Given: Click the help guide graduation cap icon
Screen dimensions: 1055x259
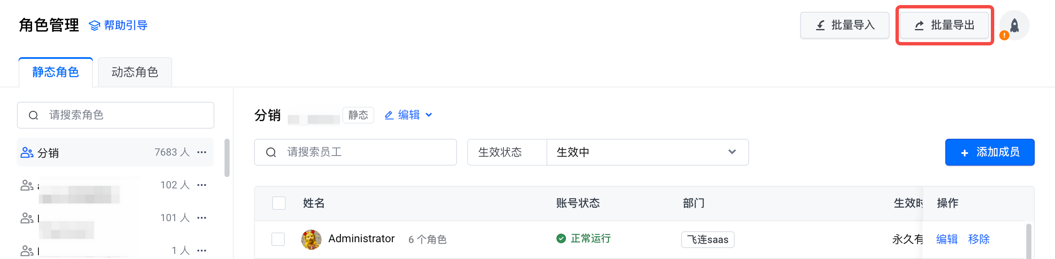Looking at the screenshot, I should (95, 26).
